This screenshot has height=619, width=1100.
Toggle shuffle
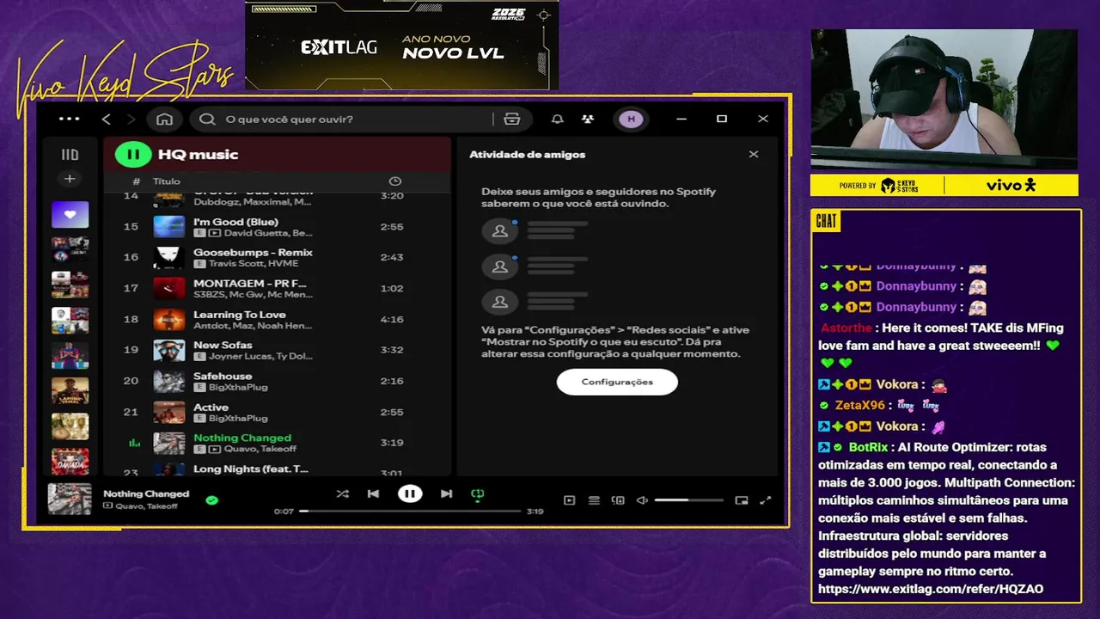tap(342, 493)
